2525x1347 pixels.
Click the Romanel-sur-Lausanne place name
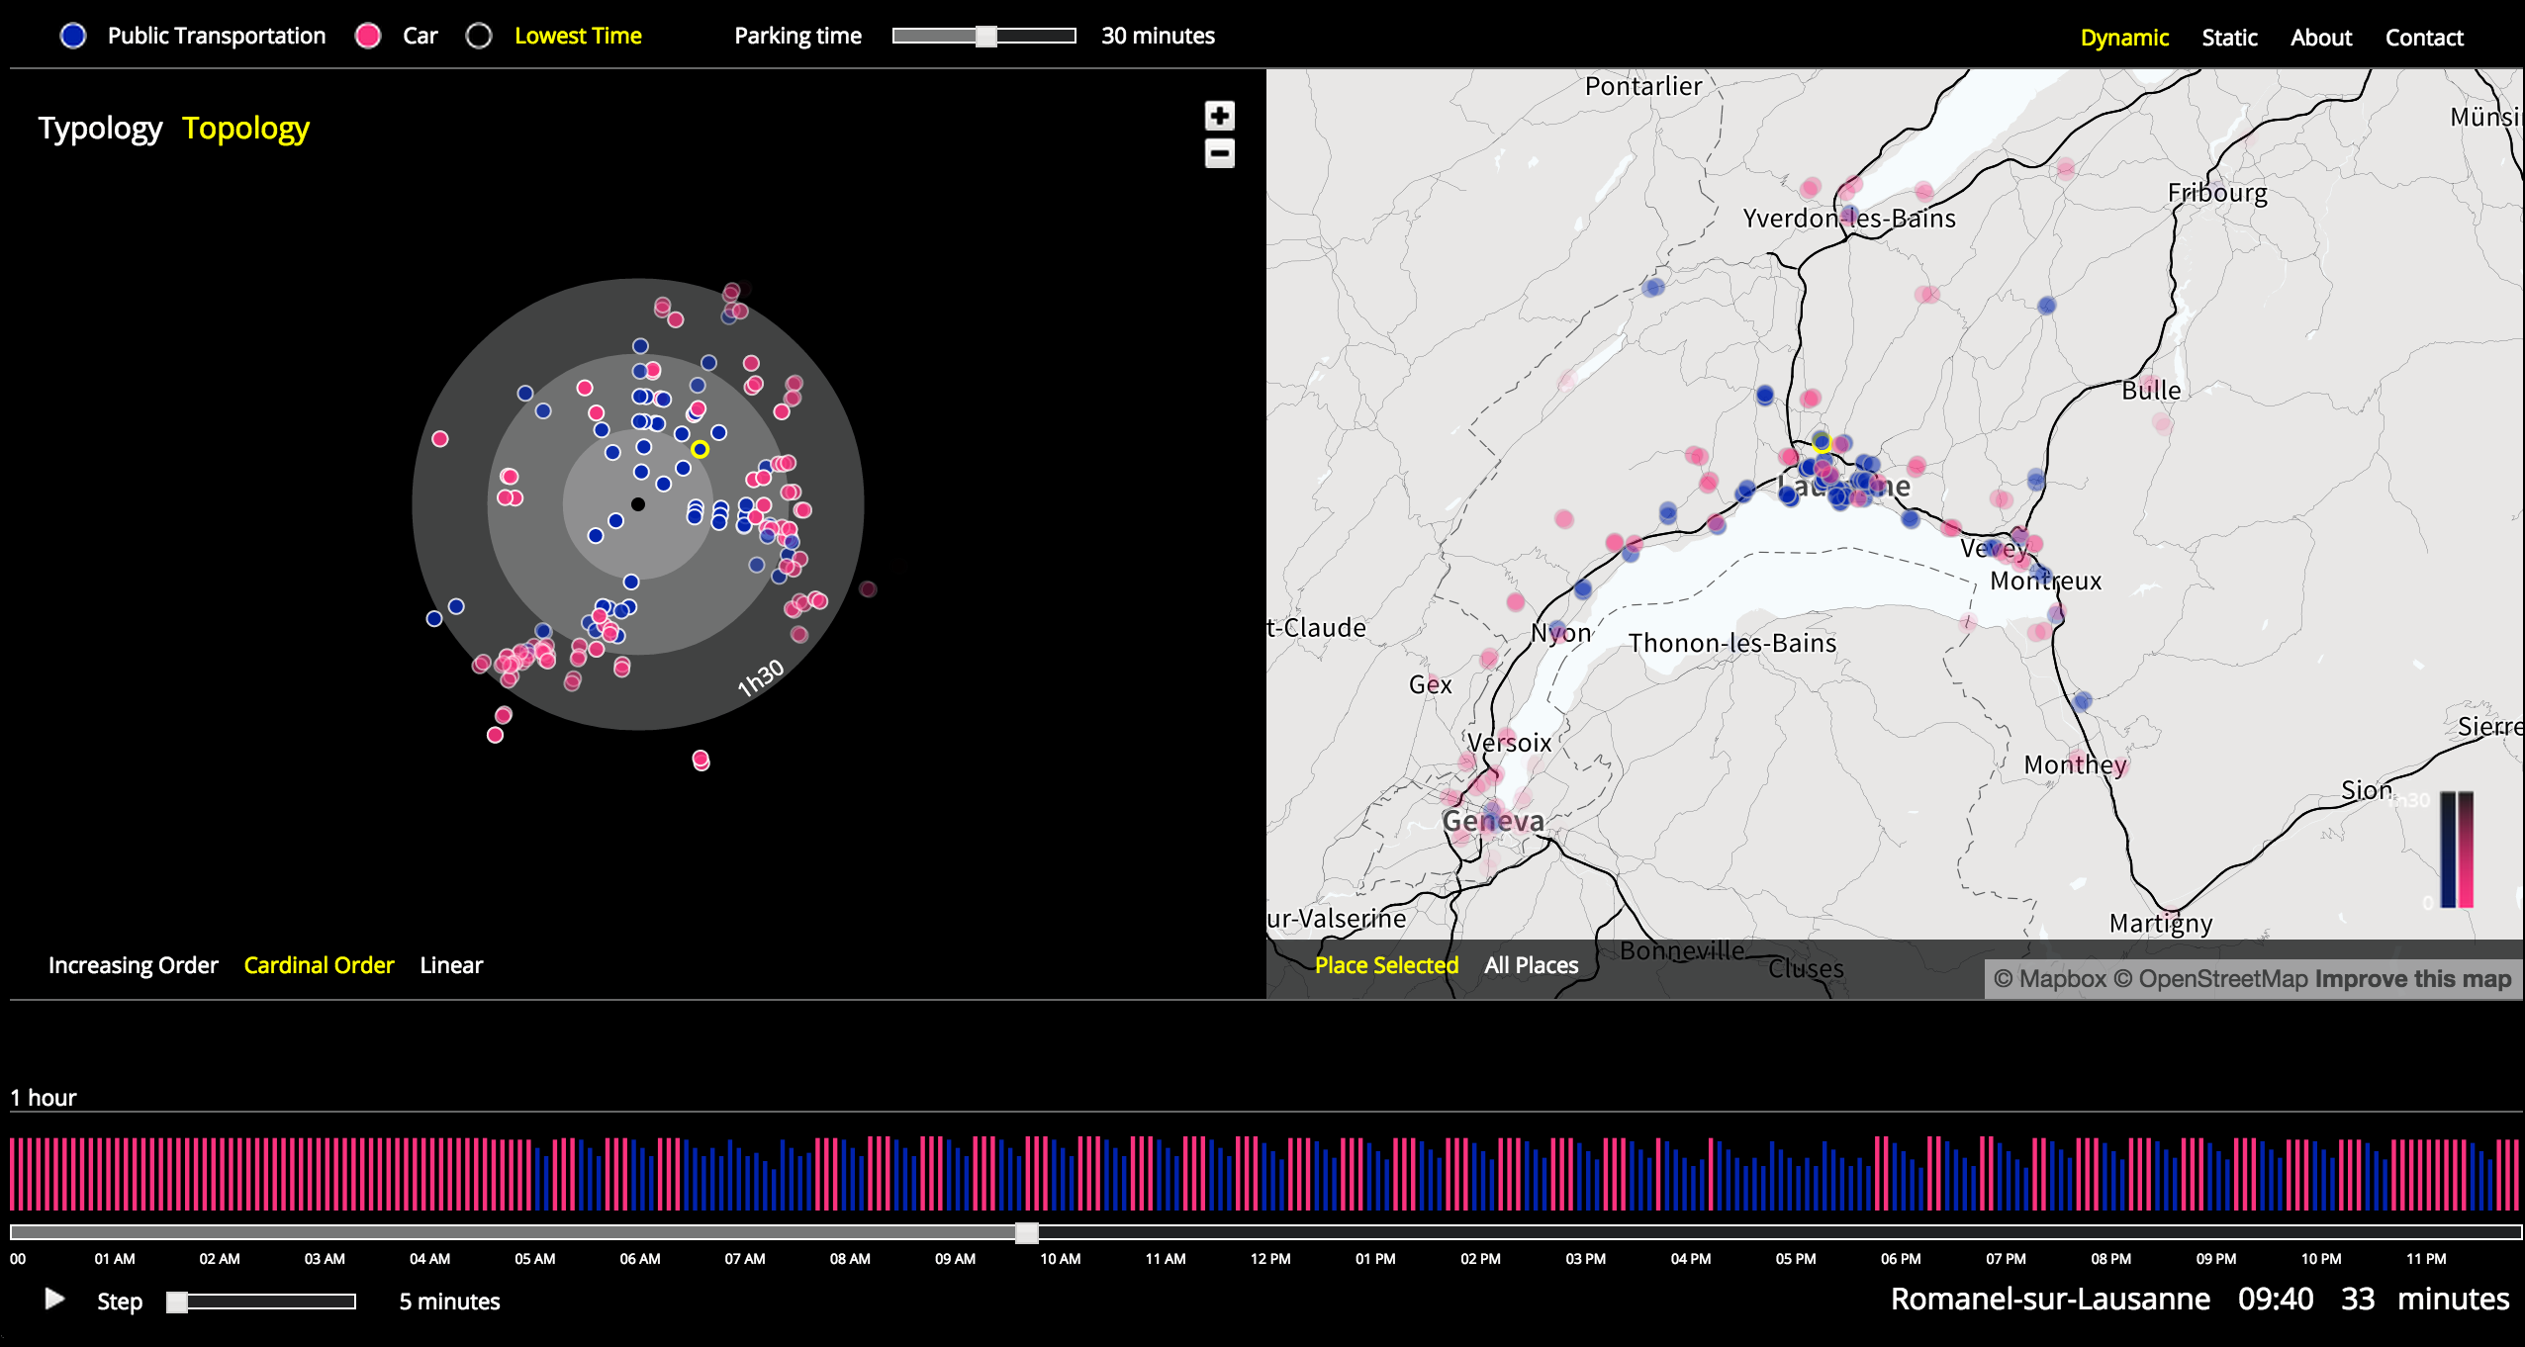click(x=2050, y=1299)
